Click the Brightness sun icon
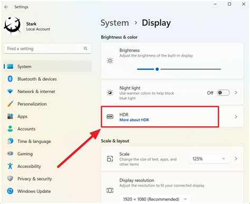Viewport: 250px width, 204px height. (x=110, y=61)
